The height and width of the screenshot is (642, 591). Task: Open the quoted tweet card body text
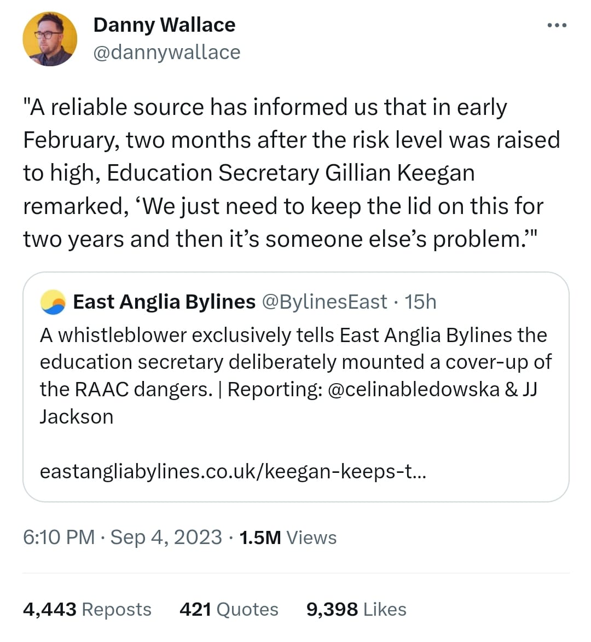296,376
